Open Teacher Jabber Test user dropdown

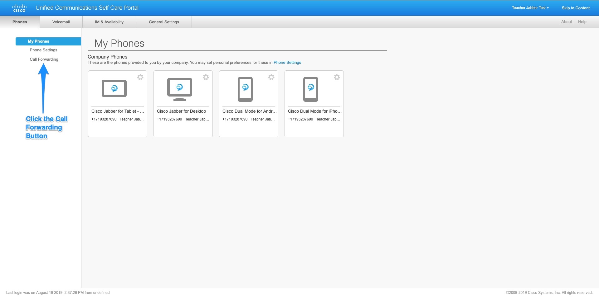point(530,8)
